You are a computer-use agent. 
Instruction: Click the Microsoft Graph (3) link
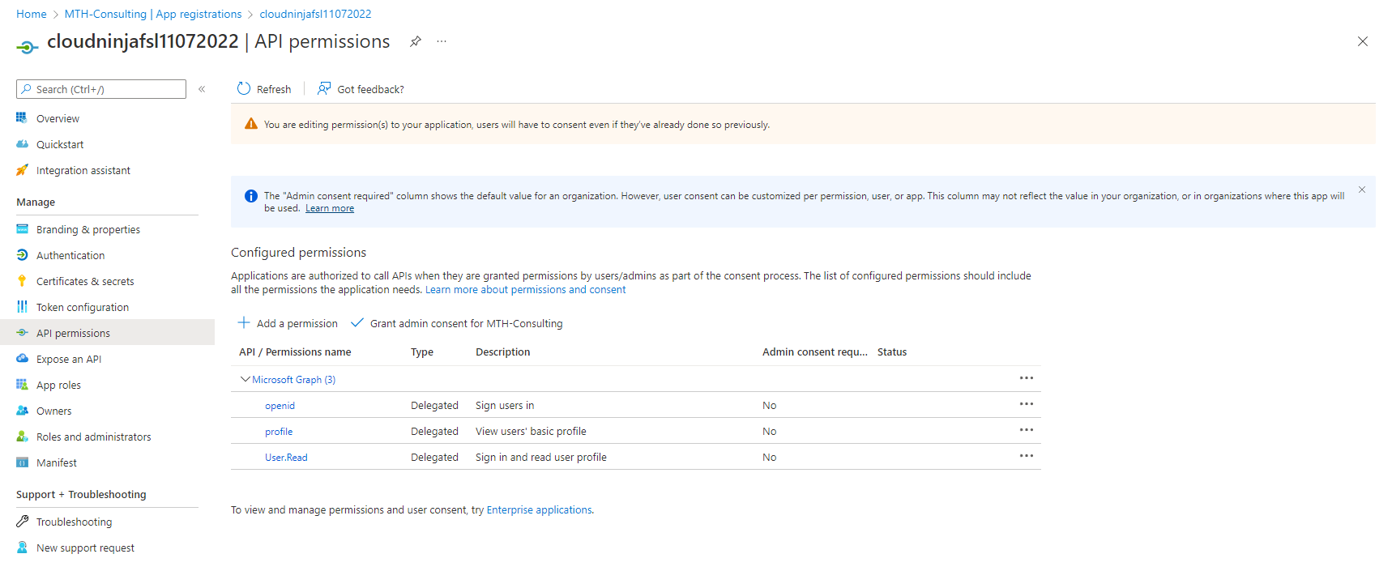293,379
